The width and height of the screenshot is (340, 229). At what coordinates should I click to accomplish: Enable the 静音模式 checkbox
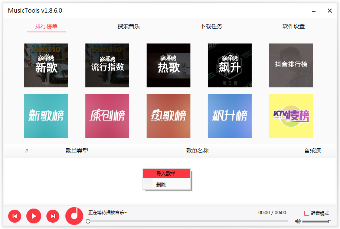307,213
